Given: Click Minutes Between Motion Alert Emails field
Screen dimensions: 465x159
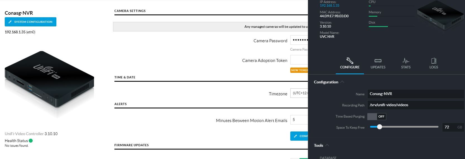Looking at the screenshot, I should pos(299,120).
